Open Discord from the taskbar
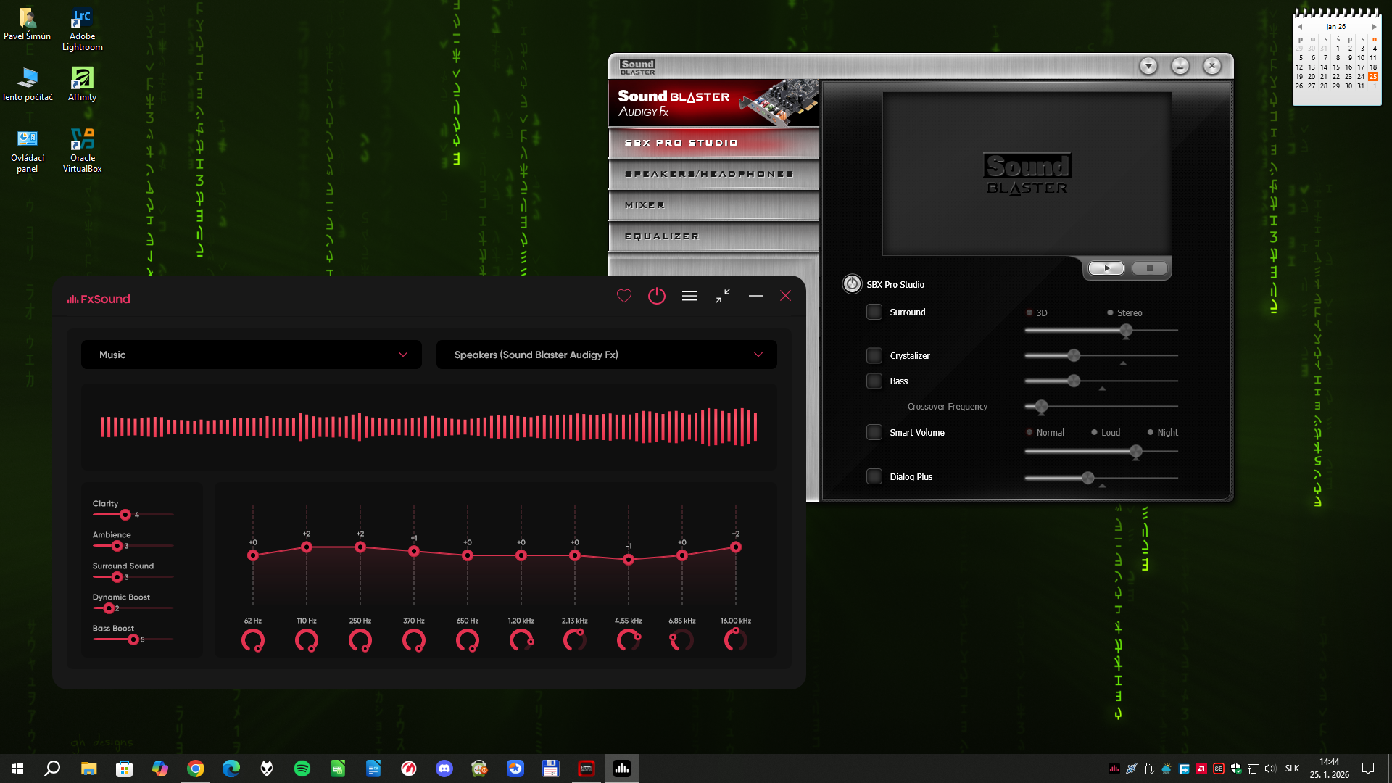 pyautogui.click(x=444, y=768)
